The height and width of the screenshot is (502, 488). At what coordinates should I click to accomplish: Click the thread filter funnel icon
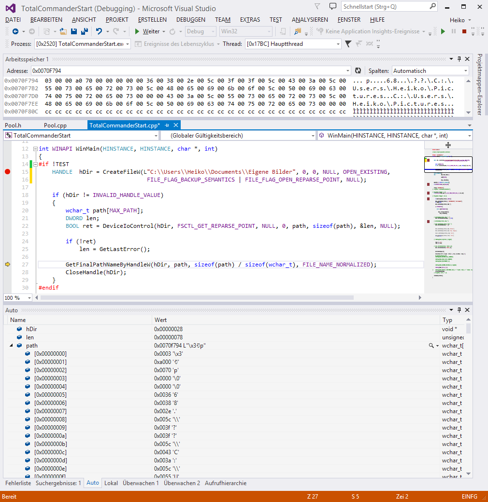coord(348,44)
